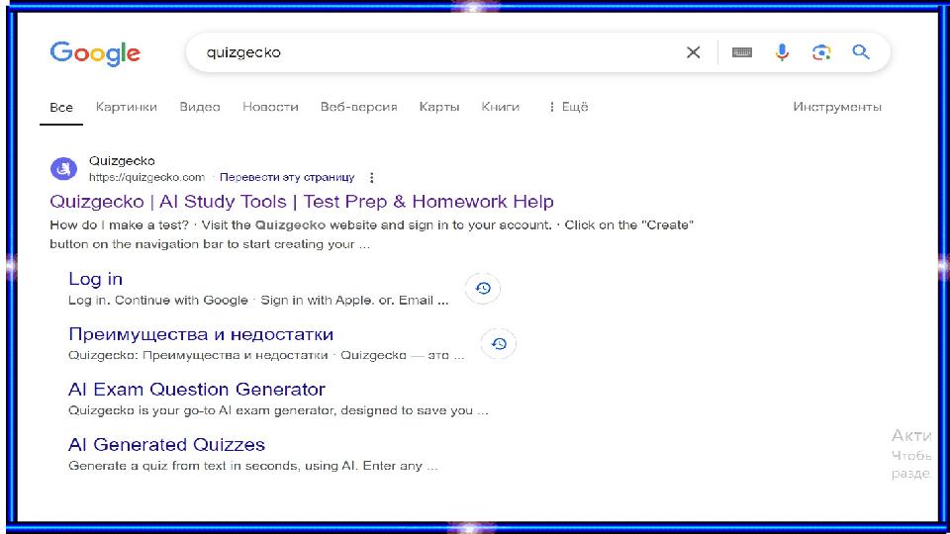Start voice search with microphone icon
The height and width of the screenshot is (534, 950).
782,52
